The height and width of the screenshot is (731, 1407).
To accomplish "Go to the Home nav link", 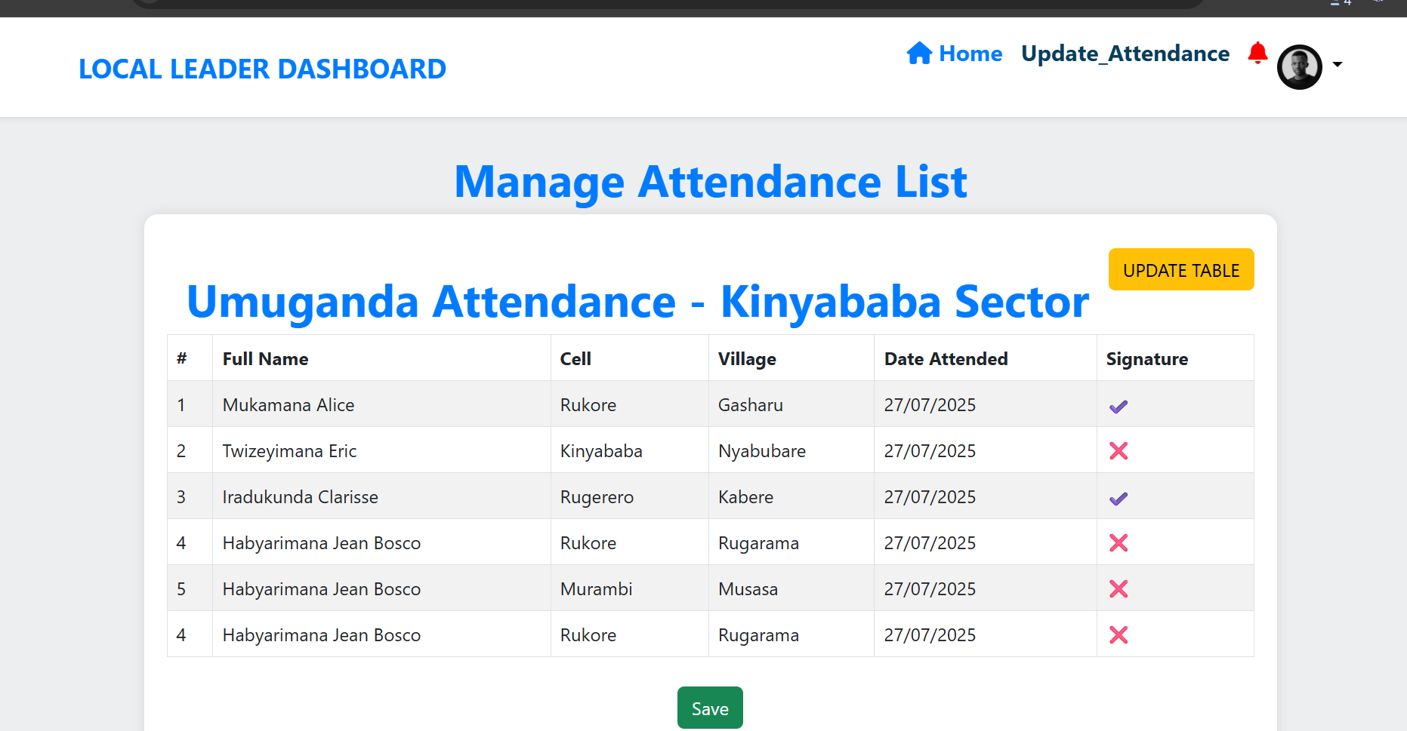I will [x=970, y=54].
